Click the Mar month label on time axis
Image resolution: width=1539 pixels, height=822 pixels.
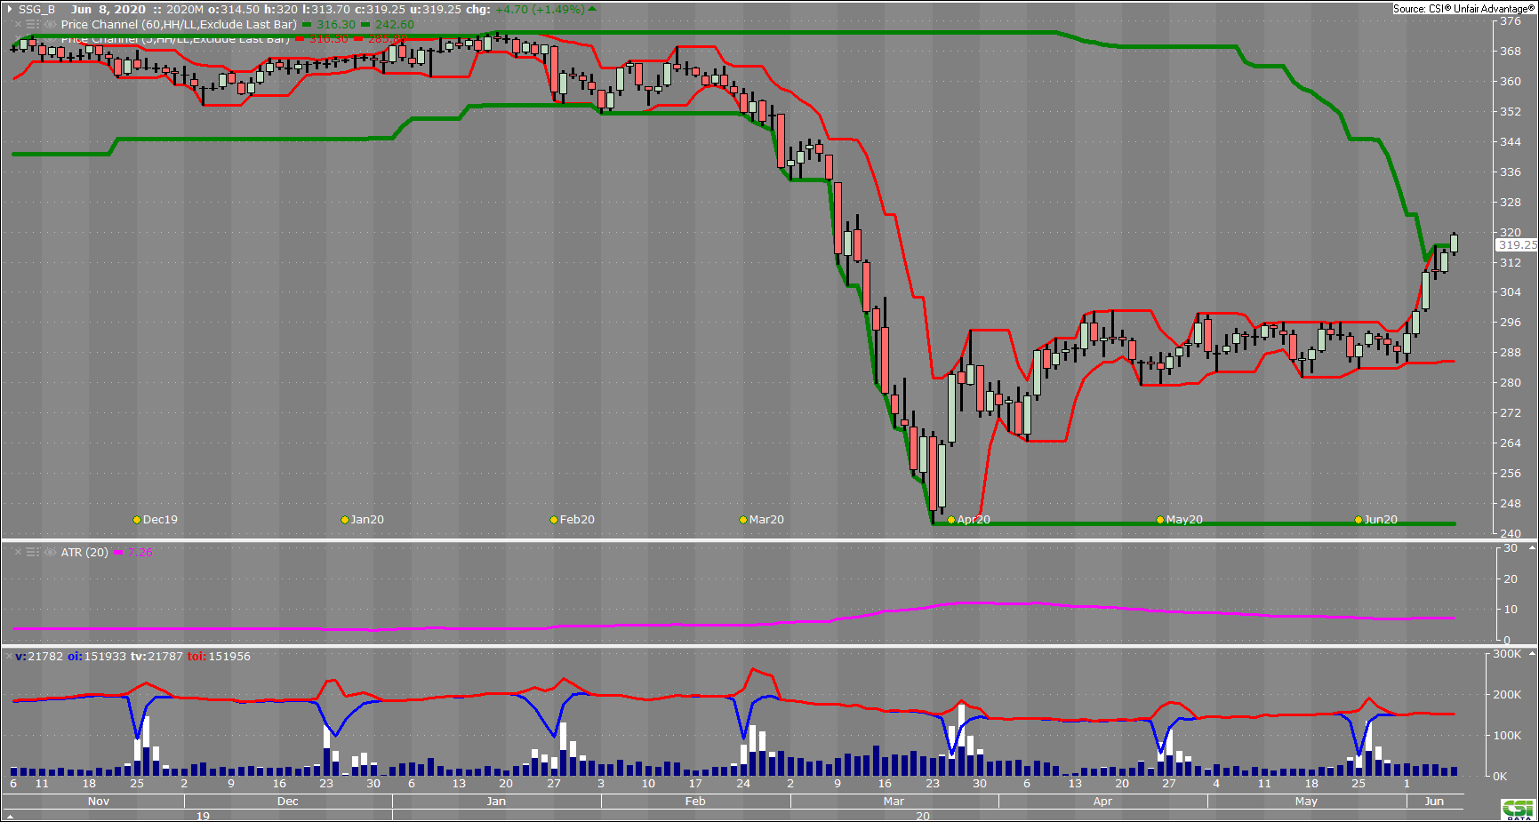click(x=894, y=802)
